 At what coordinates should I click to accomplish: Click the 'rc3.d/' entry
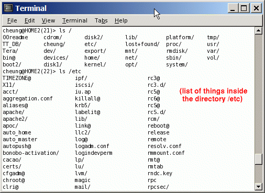pos(157,85)
